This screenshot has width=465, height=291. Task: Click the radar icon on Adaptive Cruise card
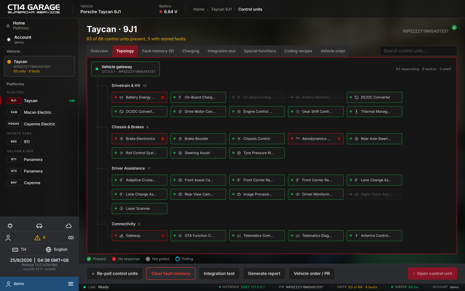point(121,180)
